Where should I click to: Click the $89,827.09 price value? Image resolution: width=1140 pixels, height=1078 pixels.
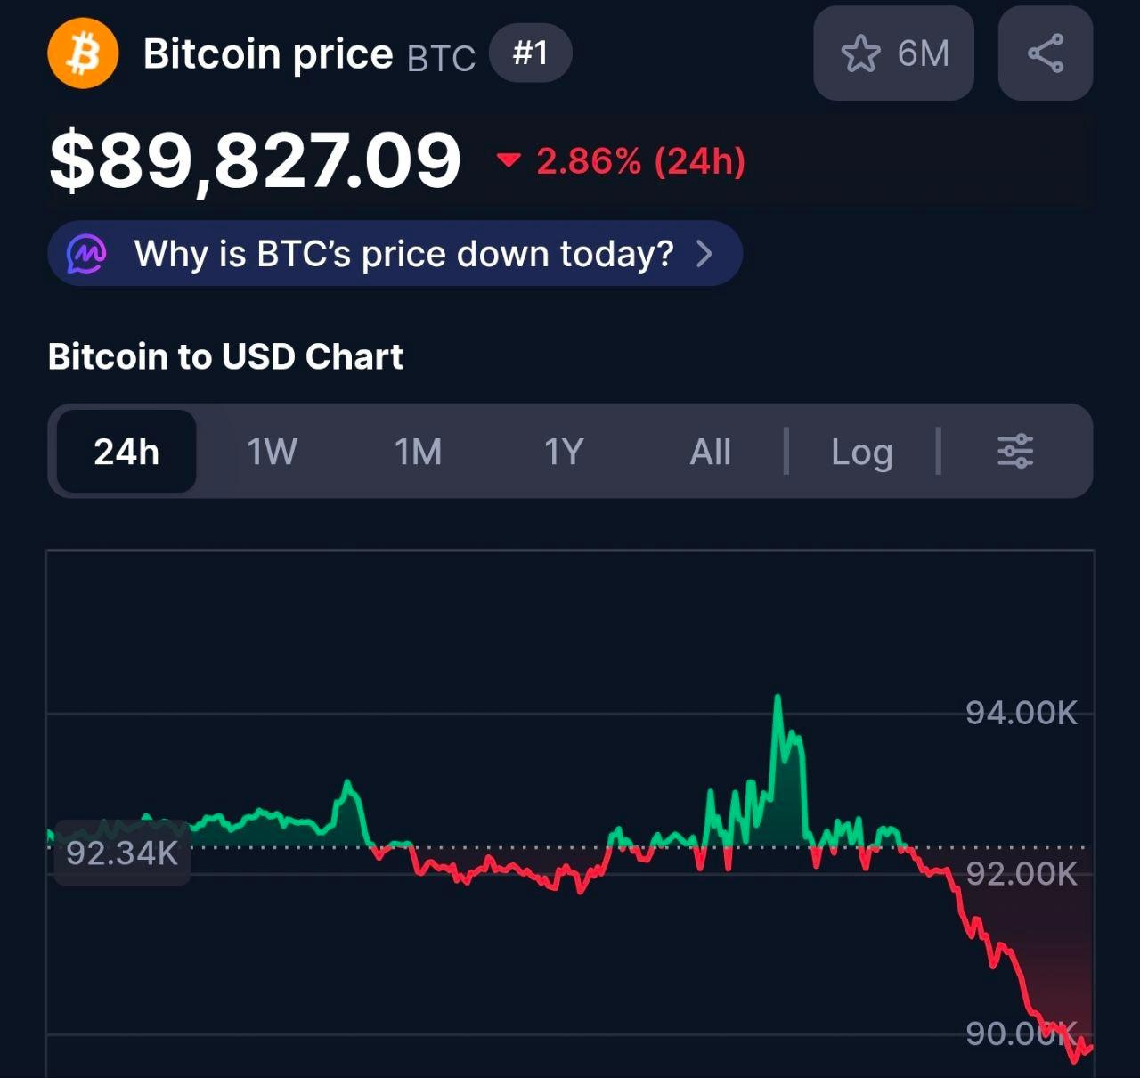[x=255, y=160]
